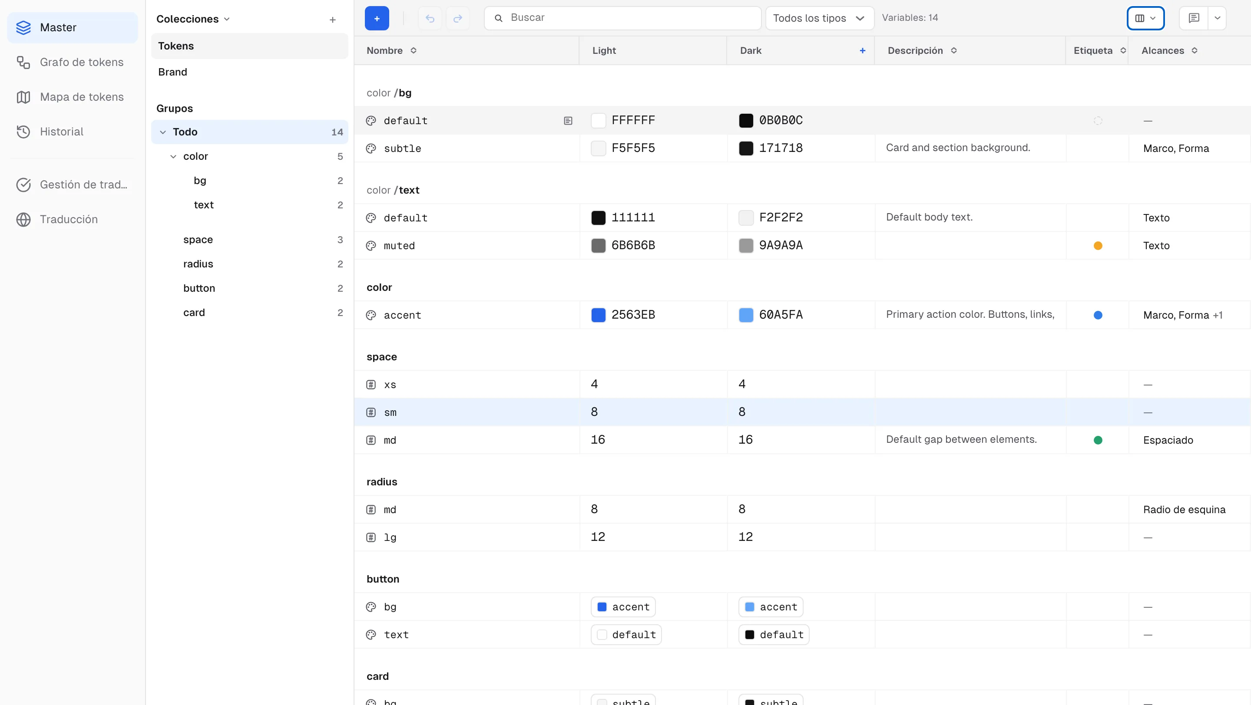1251x705 pixels.
Task: Click the 60A5FA Dark color swatch
Action: [746, 315]
